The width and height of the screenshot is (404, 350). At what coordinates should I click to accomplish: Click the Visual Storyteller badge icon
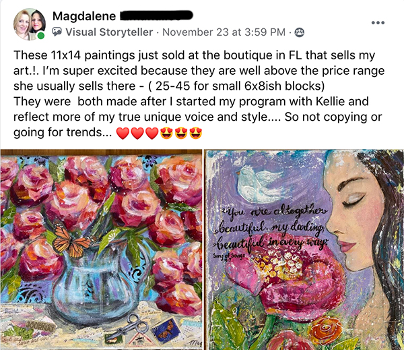point(57,32)
